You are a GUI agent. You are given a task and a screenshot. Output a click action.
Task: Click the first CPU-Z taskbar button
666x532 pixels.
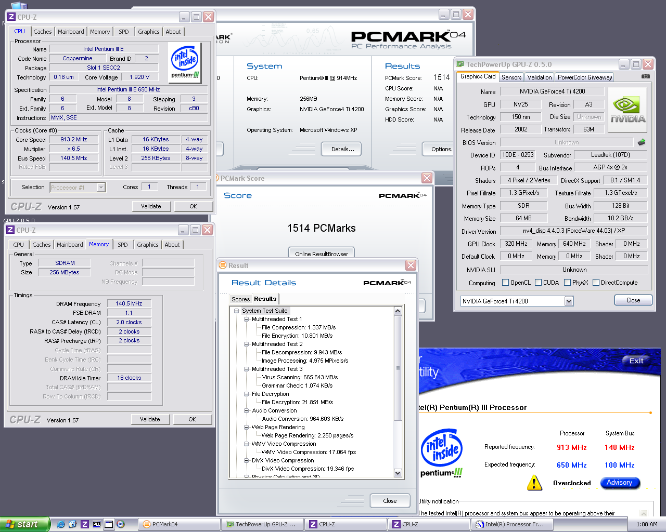click(346, 524)
